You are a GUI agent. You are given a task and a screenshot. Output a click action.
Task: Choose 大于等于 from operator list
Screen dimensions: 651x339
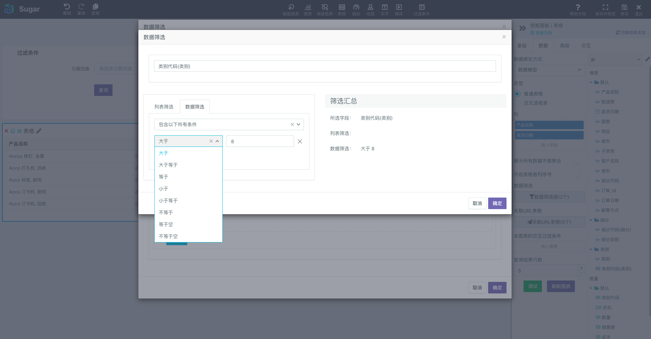tap(189, 165)
